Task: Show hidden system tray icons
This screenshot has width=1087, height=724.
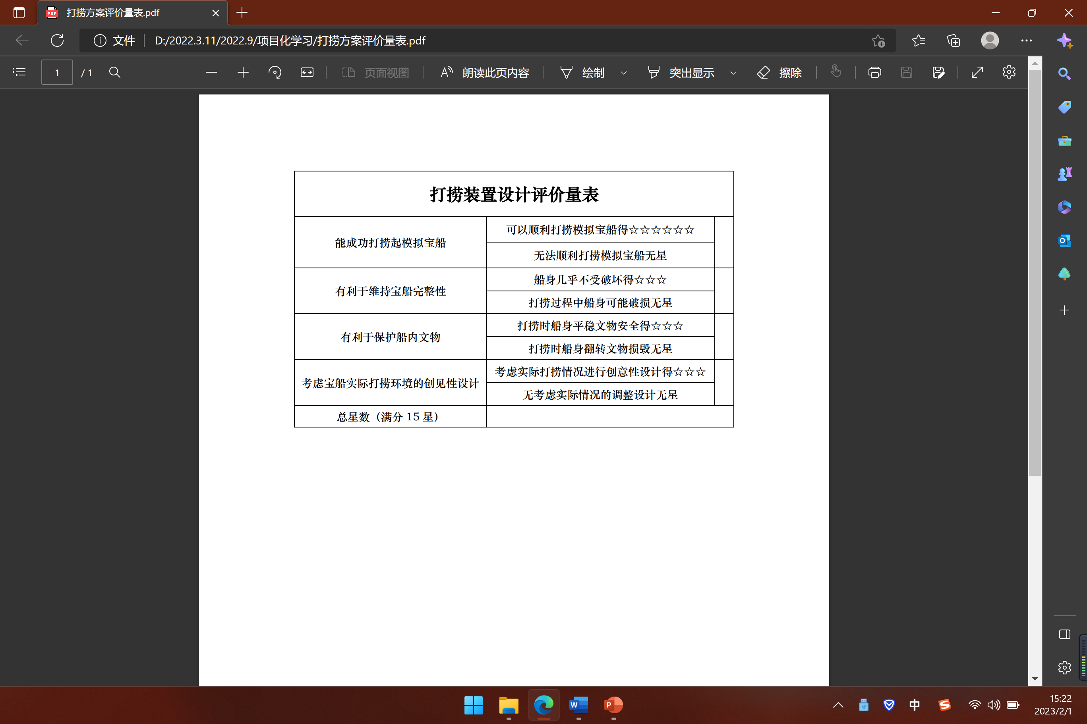Action: 838,705
